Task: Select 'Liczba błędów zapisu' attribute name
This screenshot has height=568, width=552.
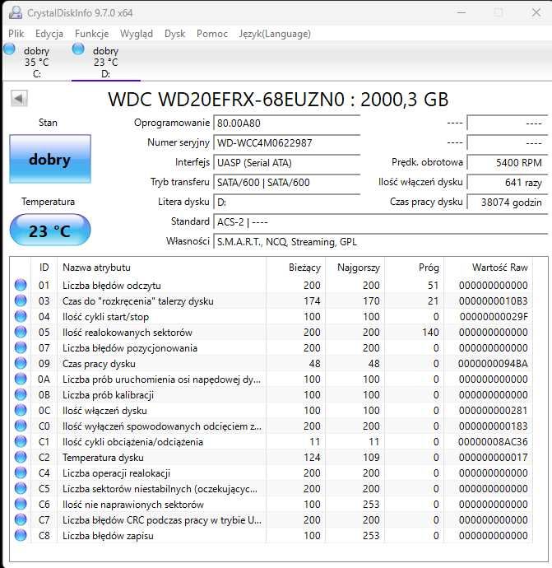Action: point(108,536)
